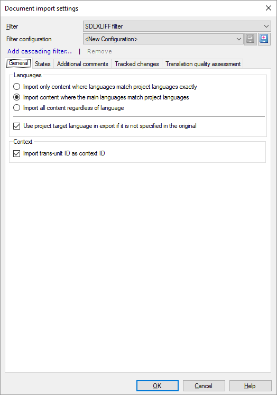The height and width of the screenshot is (395, 277).
Task: Click Add cascading filter link
Action: 40,51
